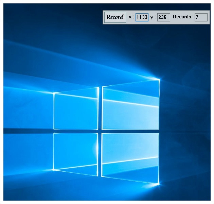Click the Record button

(115, 17)
